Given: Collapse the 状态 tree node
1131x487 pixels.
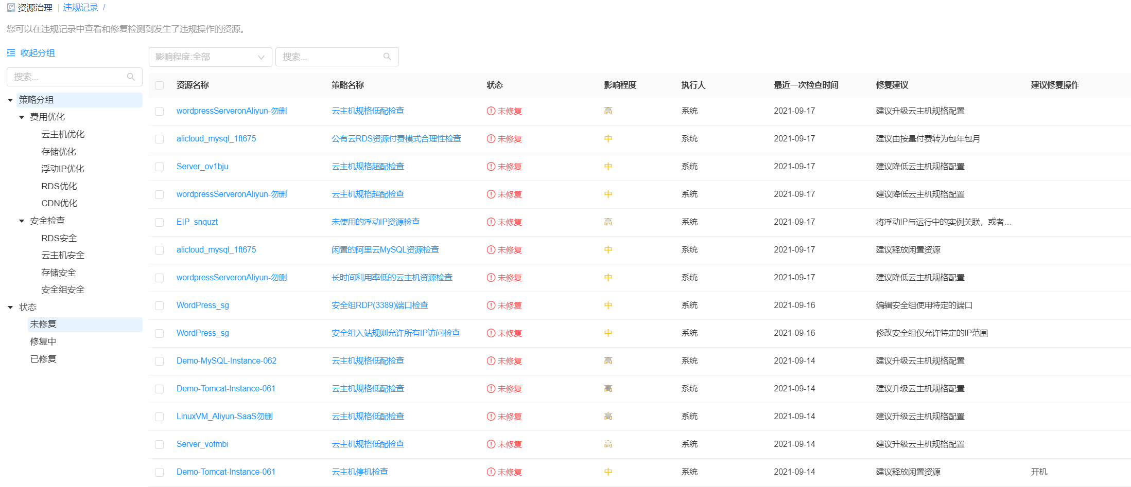Looking at the screenshot, I should coord(10,308).
